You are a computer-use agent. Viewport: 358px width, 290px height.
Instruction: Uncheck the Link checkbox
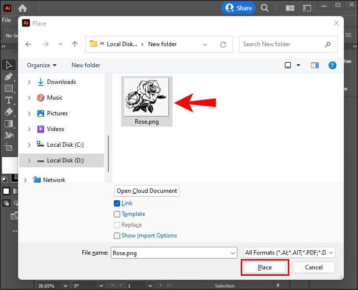(117, 203)
